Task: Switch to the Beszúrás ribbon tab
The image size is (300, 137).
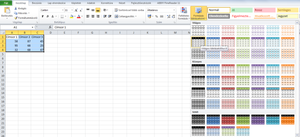Action: tap(37, 3)
